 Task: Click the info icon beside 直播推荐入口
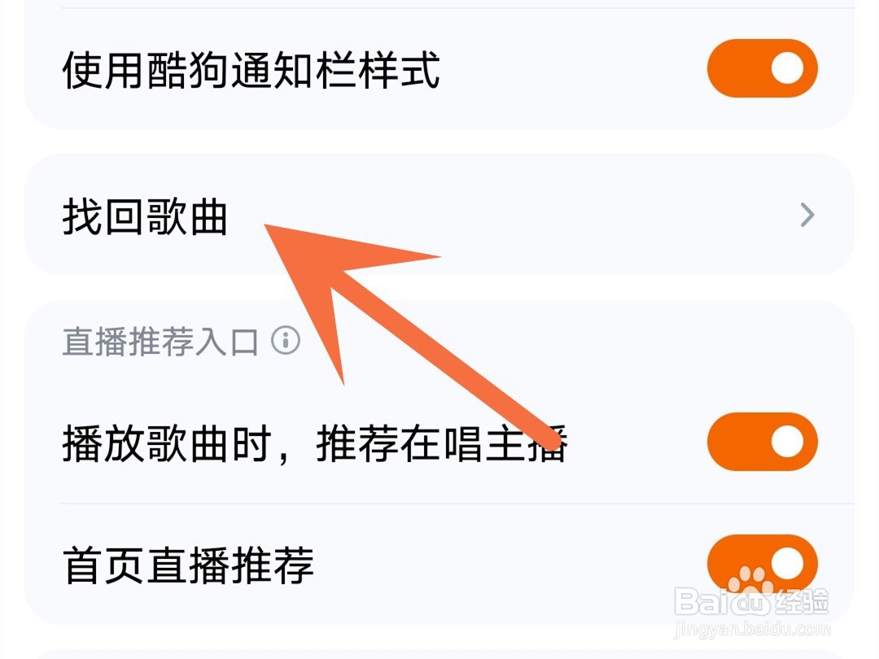pos(286,340)
